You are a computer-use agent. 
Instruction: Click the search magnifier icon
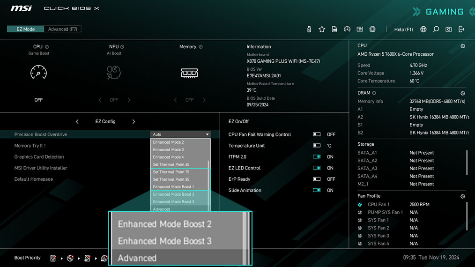[436, 29]
